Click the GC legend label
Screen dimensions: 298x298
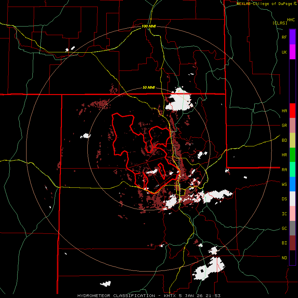284,228
